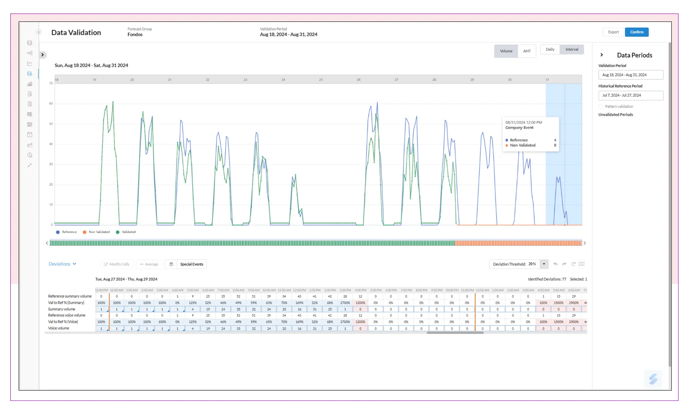Open the line chart icon in the sidebar
Viewport: 690px width, 414px height.
(29, 63)
